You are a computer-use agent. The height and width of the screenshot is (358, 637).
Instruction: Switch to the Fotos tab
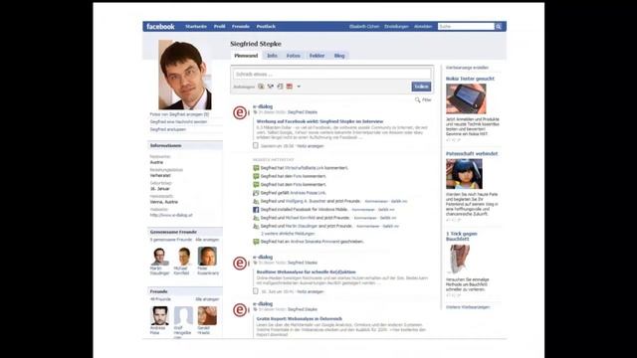pyautogui.click(x=294, y=56)
